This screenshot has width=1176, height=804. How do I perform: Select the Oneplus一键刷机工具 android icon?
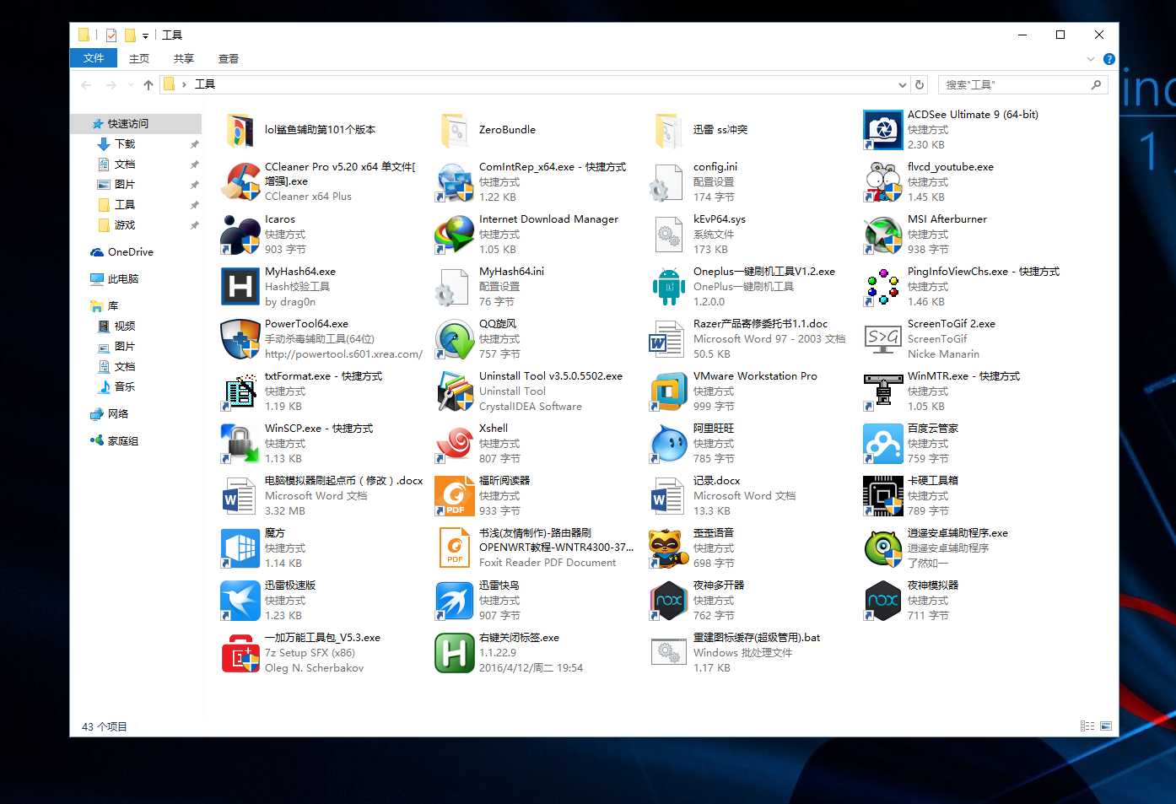(x=669, y=287)
